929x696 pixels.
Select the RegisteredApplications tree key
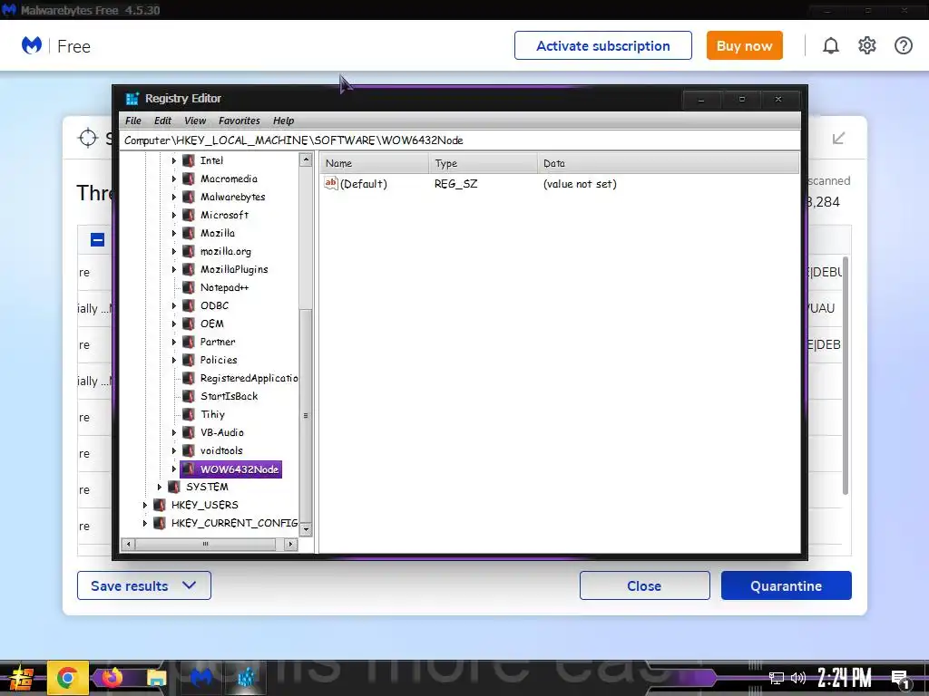[249, 378]
